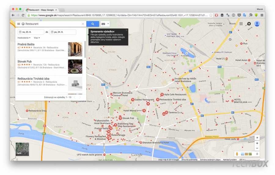This screenshot has width=275, height=175.
Task: Click the Hotel Avion marker
Action: [249, 60]
